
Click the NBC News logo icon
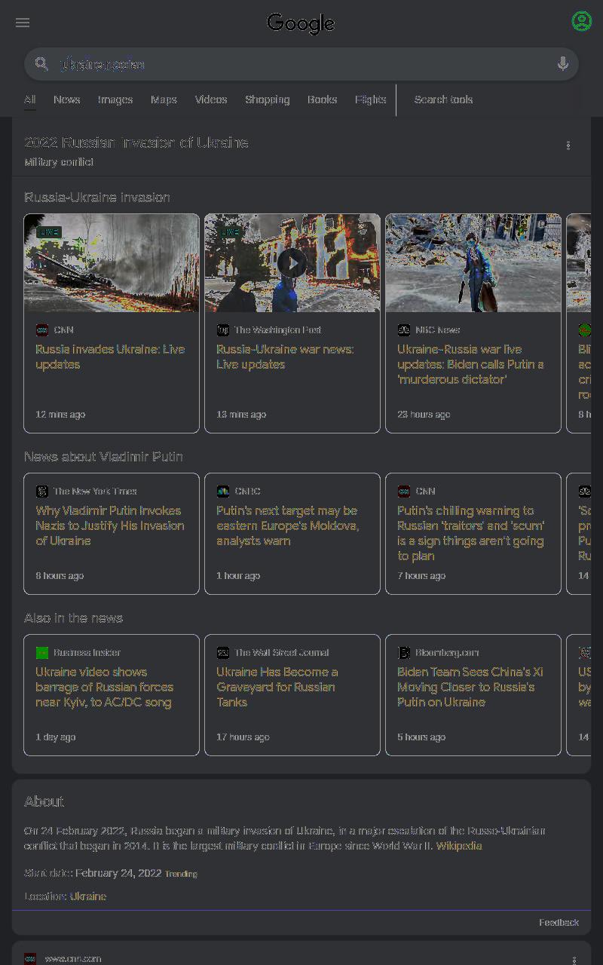(404, 330)
